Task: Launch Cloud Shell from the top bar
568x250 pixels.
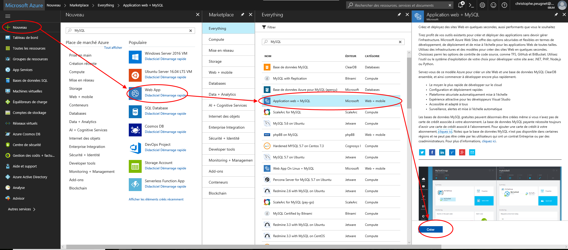Action: coord(471,5)
